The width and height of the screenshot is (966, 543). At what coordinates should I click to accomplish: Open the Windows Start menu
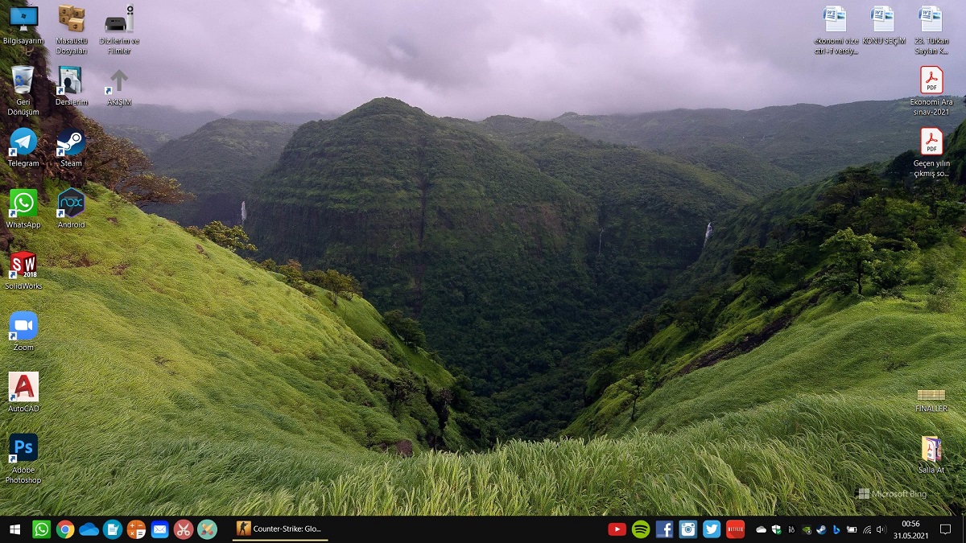(x=14, y=529)
